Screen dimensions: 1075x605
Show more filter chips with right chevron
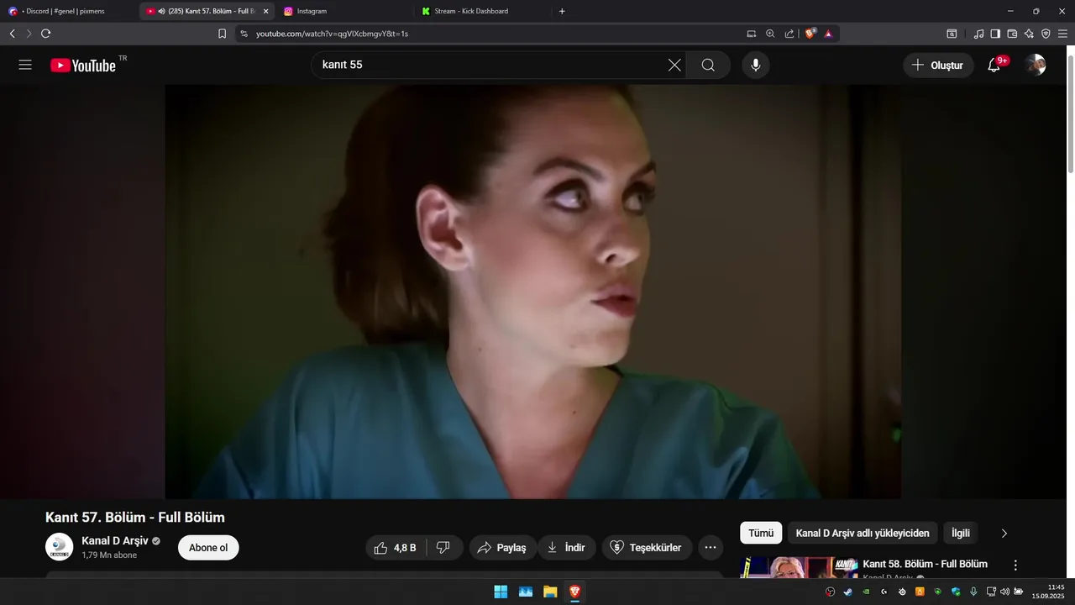1004,533
